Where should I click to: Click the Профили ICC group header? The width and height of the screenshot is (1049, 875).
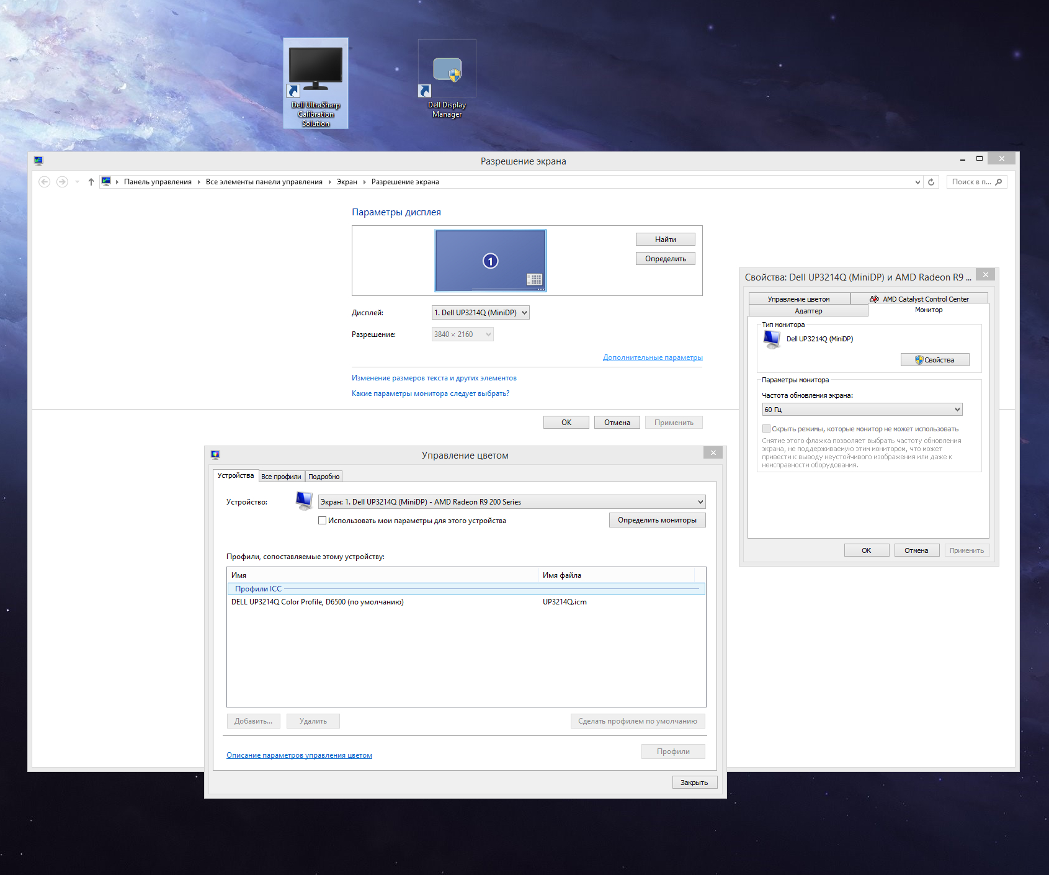coord(466,589)
